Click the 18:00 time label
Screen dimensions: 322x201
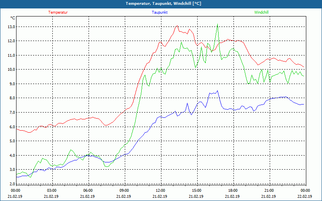click(x=233, y=191)
